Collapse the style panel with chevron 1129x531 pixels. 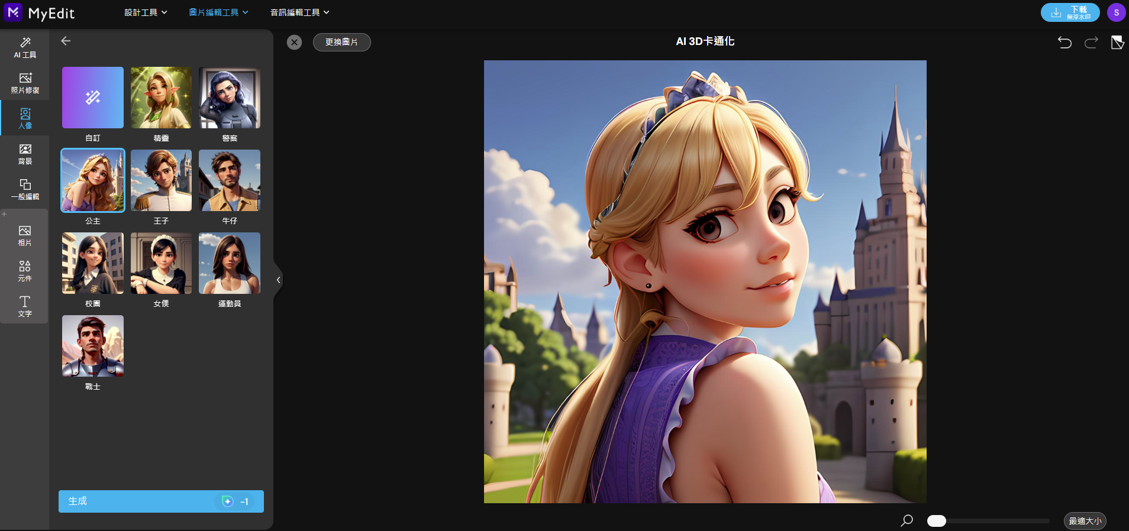pyautogui.click(x=278, y=280)
